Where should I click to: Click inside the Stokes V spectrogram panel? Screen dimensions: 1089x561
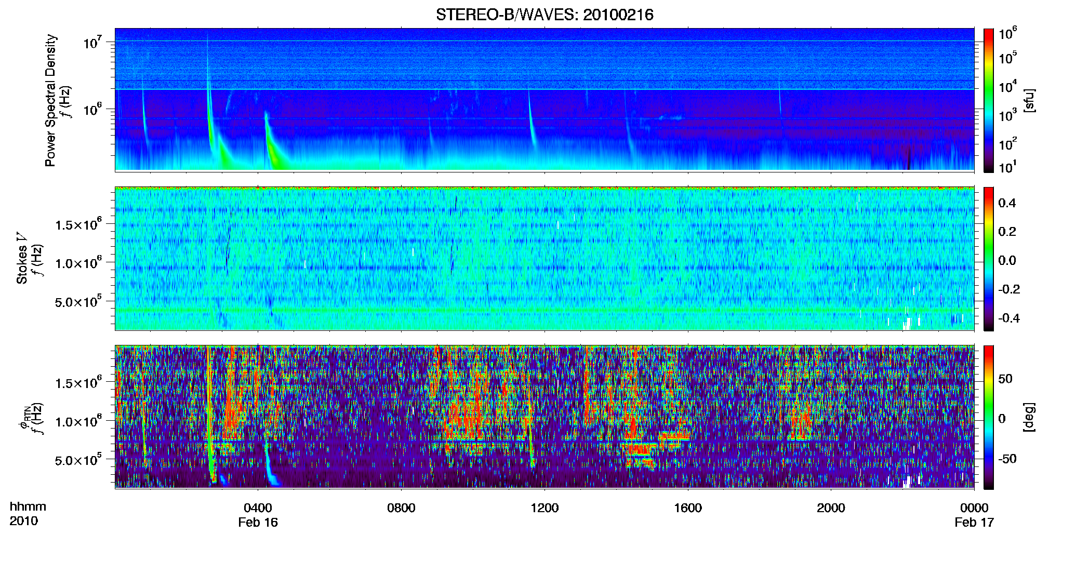coord(544,259)
